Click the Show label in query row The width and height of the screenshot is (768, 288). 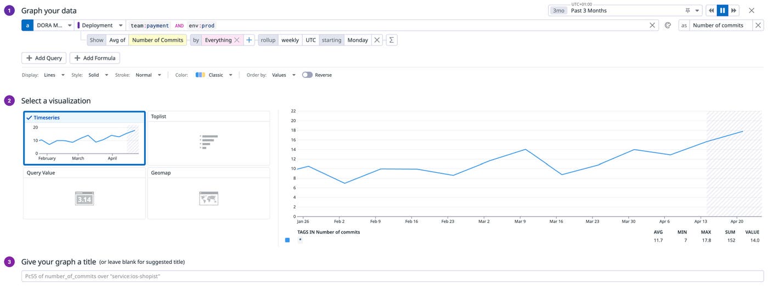[x=97, y=40]
